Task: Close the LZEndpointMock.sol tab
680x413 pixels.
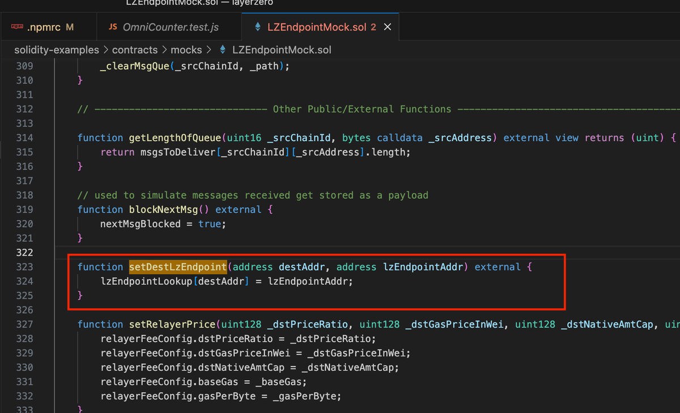Action: point(388,27)
